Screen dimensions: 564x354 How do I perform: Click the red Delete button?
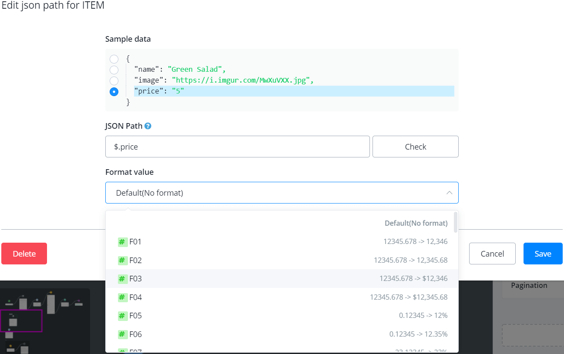(24, 254)
